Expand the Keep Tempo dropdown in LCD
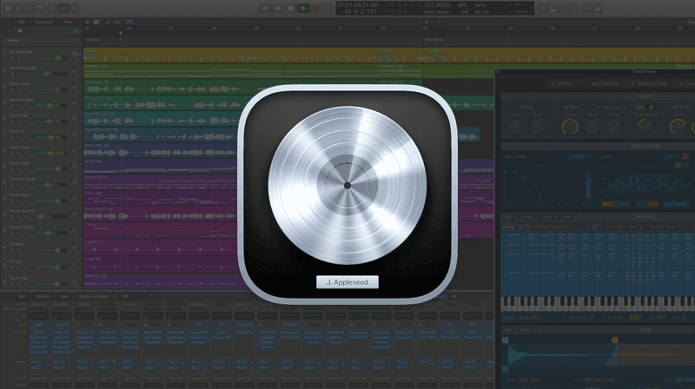Viewport: 695px width, 389px height. point(434,11)
